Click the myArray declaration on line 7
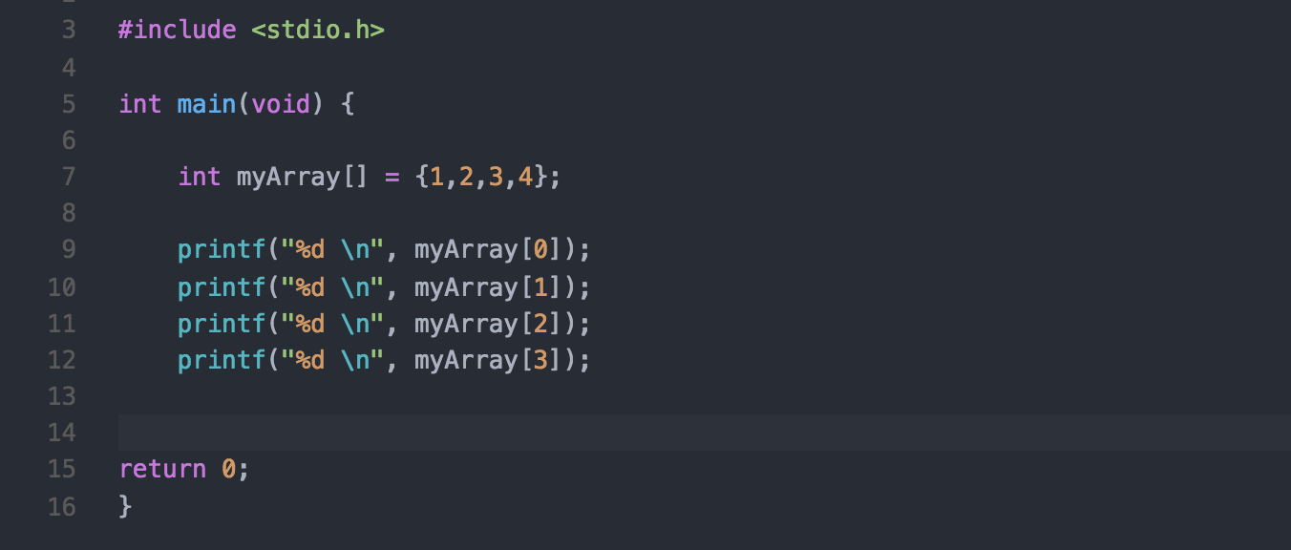1291x550 pixels. [287, 177]
